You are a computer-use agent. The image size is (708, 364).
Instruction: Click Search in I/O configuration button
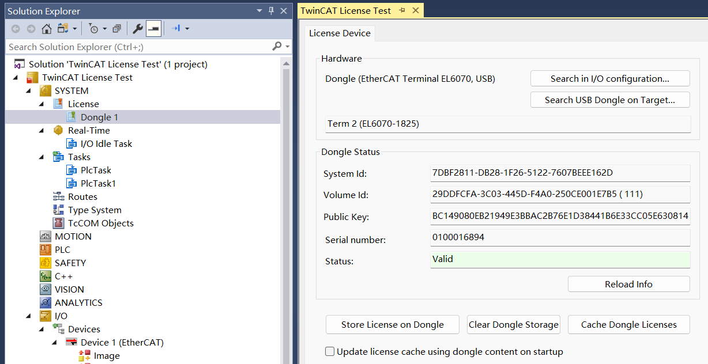(610, 78)
